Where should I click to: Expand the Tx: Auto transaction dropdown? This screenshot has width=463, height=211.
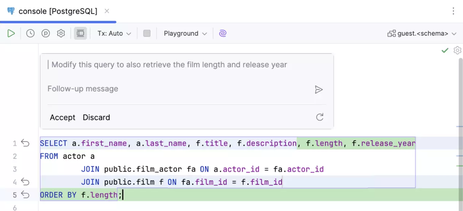pos(114,33)
